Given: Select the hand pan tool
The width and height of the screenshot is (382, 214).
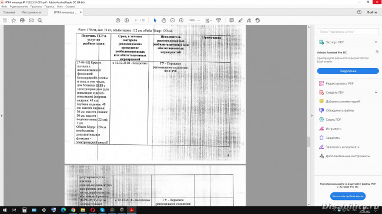Looking at the screenshot, I should coord(164,21).
